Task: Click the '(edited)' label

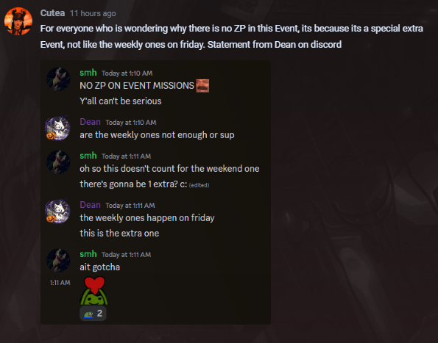Action: point(199,185)
